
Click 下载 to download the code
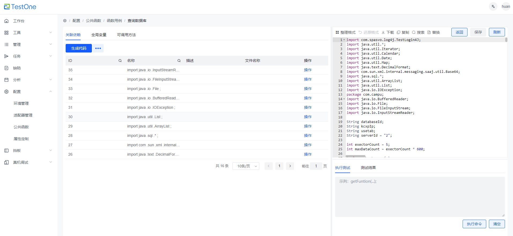pyautogui.click(x=388, y=32)
